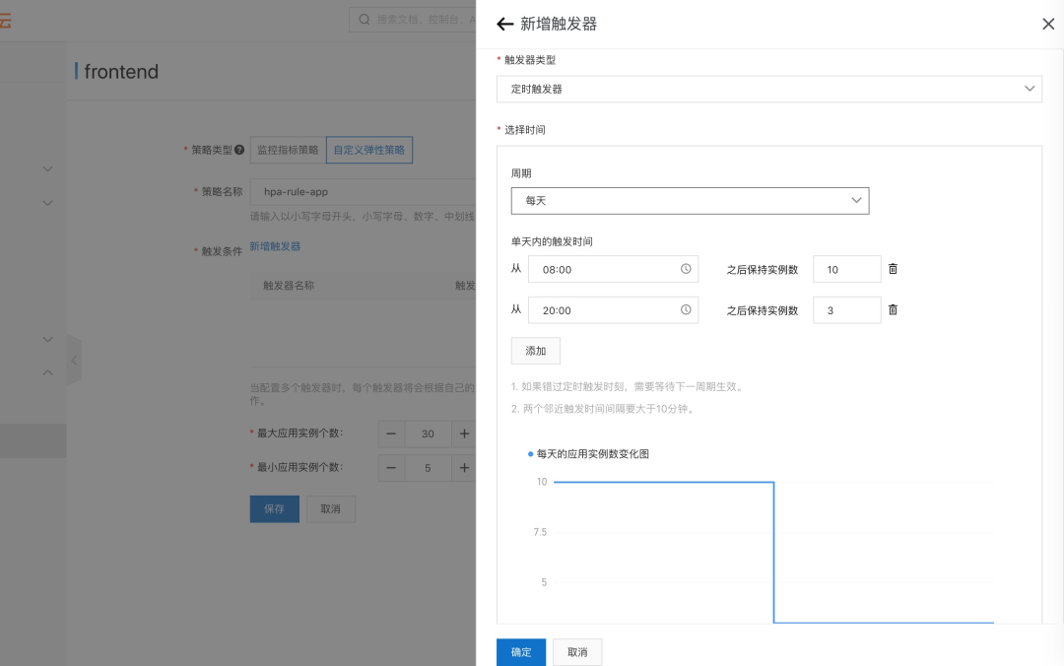Click the 每天的应用实例数变化图 chart legend

[588, 453]
